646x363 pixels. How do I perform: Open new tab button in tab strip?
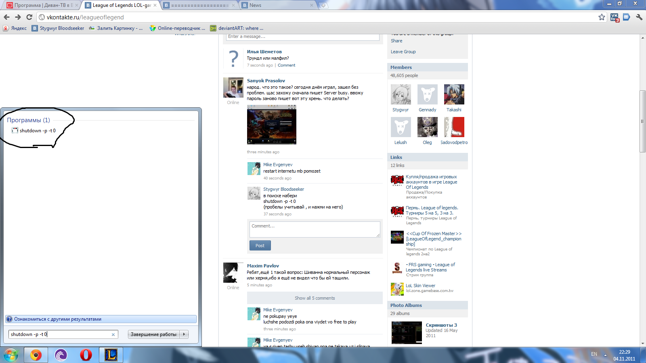click(323, 5)
